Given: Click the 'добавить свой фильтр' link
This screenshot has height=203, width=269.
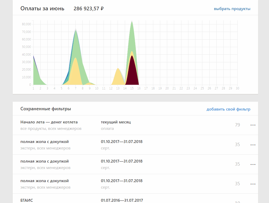Looking at the screenshot, I should coord(228,109).
